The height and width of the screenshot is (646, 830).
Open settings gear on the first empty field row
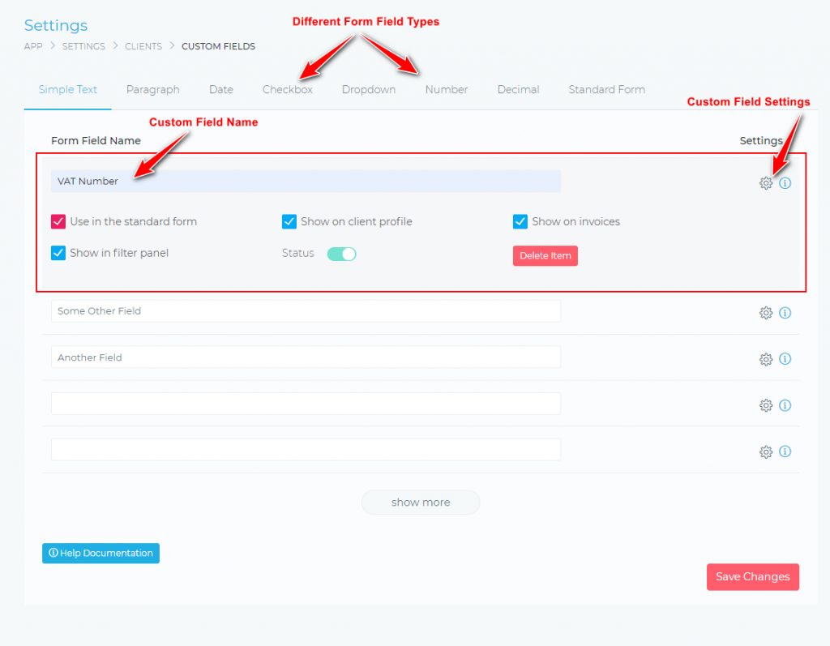click(x=766, y=405)
